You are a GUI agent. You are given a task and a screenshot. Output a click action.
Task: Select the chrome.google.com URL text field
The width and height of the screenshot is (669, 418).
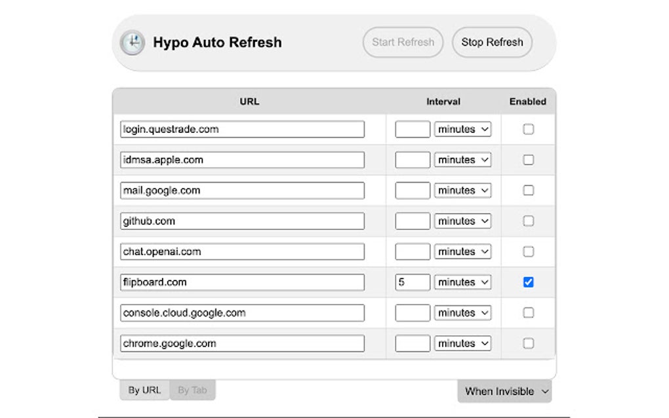[x=243, y=343]
